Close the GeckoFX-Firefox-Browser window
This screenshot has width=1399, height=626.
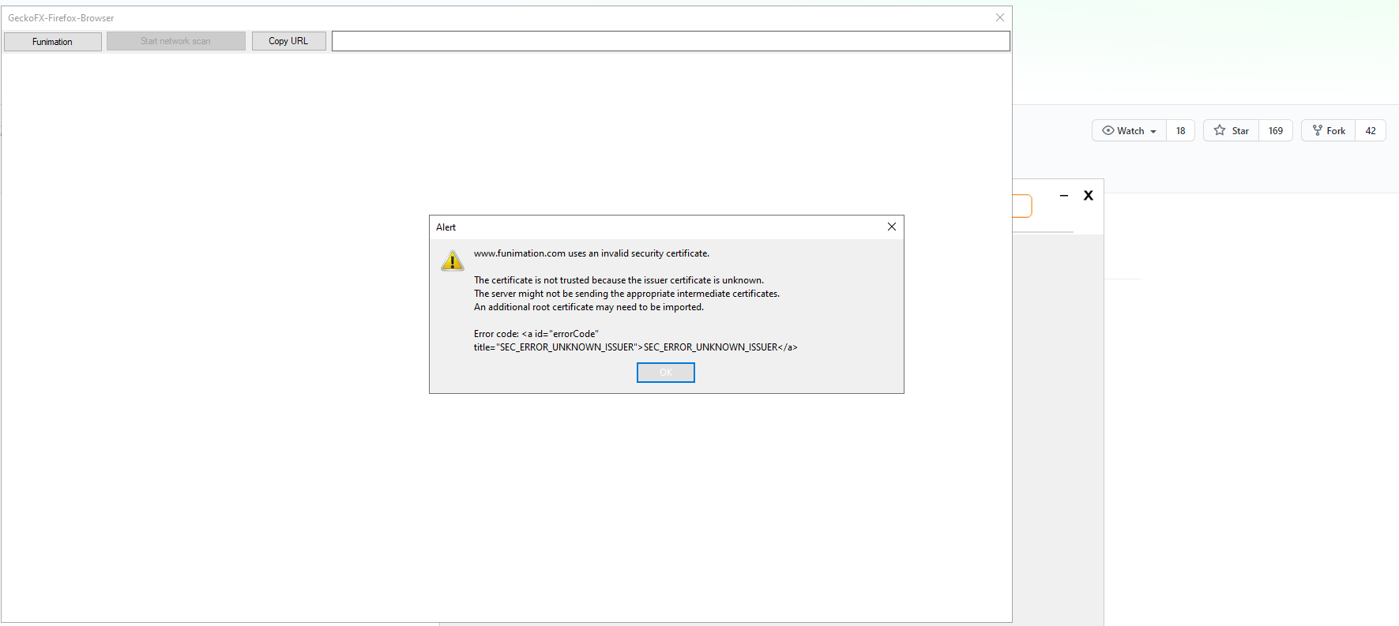(x=1000, y=17)
